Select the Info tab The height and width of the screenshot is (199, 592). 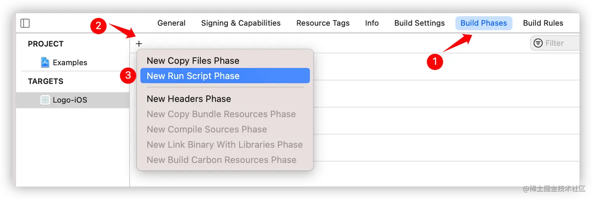point(372,23)
